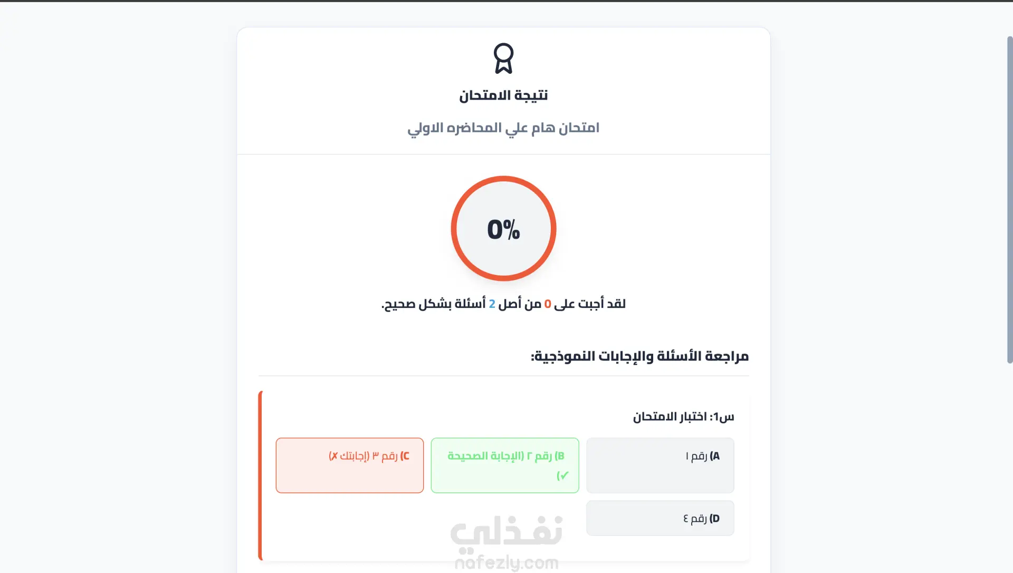Click the red 0 correct answers number
This screenshot has height=573, width=1013.
tap(548, 304)
